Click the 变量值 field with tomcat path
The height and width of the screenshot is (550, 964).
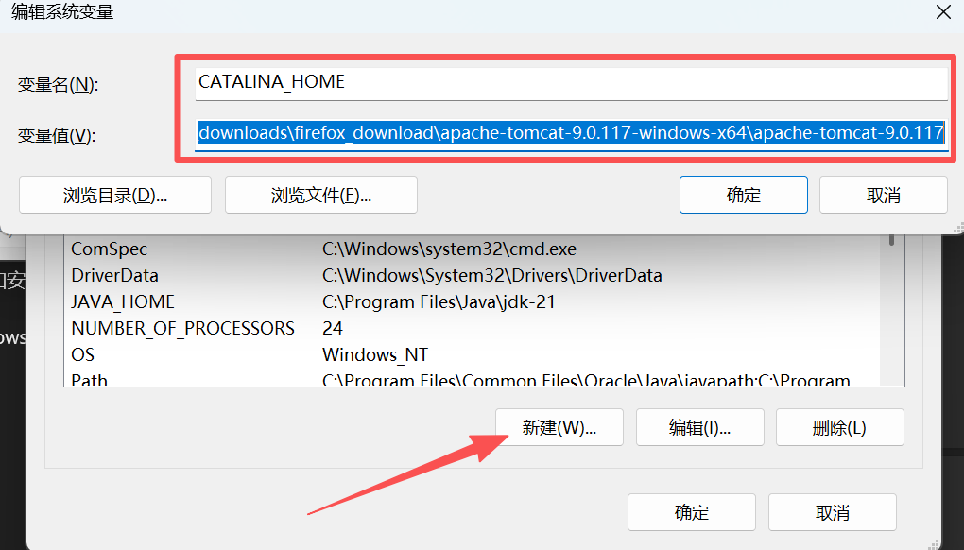(x=571, y=133)
